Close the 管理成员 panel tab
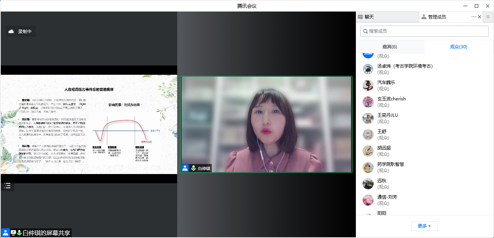494x238 pixels. coord(480,17)
